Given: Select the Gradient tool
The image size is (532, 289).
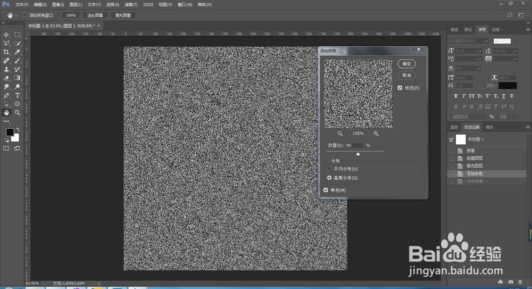Looking at the screenshot, I should [17, 78].
